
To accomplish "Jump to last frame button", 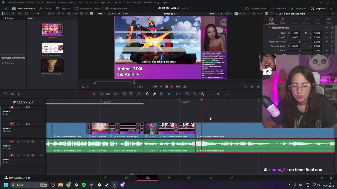I will pyautogui.click(x=178, y=87).
